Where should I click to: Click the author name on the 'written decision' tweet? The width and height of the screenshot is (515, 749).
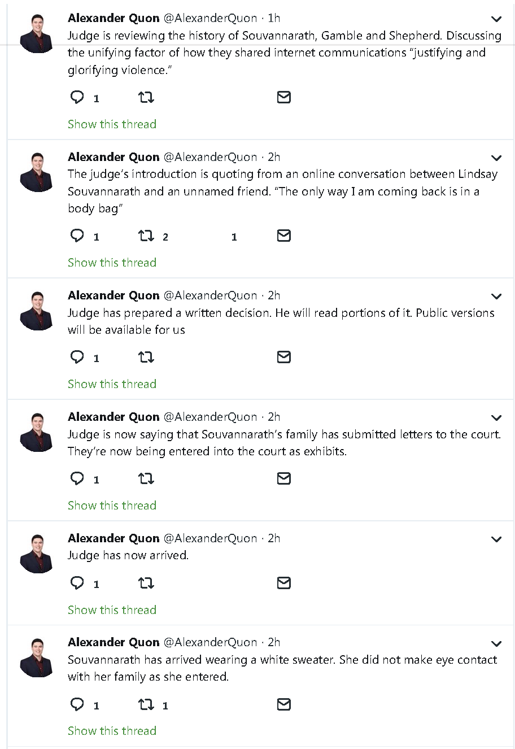coord(114,295)
